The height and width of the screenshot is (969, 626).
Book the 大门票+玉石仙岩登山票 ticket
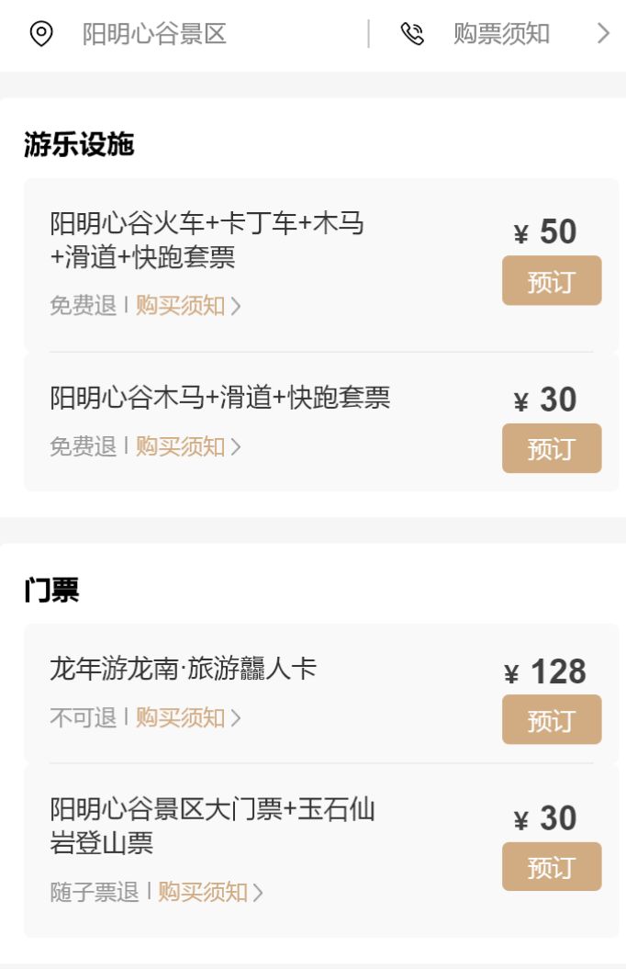point(552,867)
